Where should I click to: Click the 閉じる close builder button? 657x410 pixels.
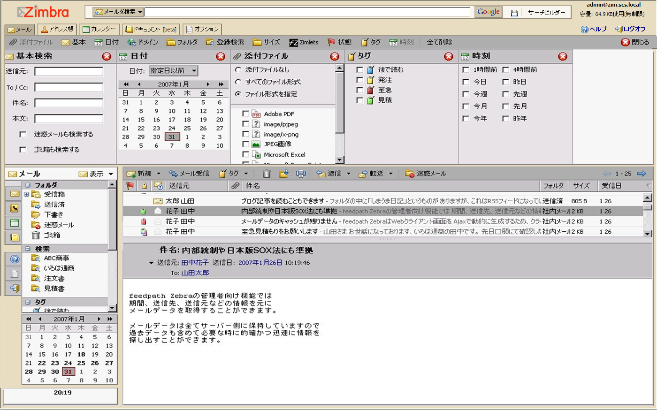pos(635,42)
